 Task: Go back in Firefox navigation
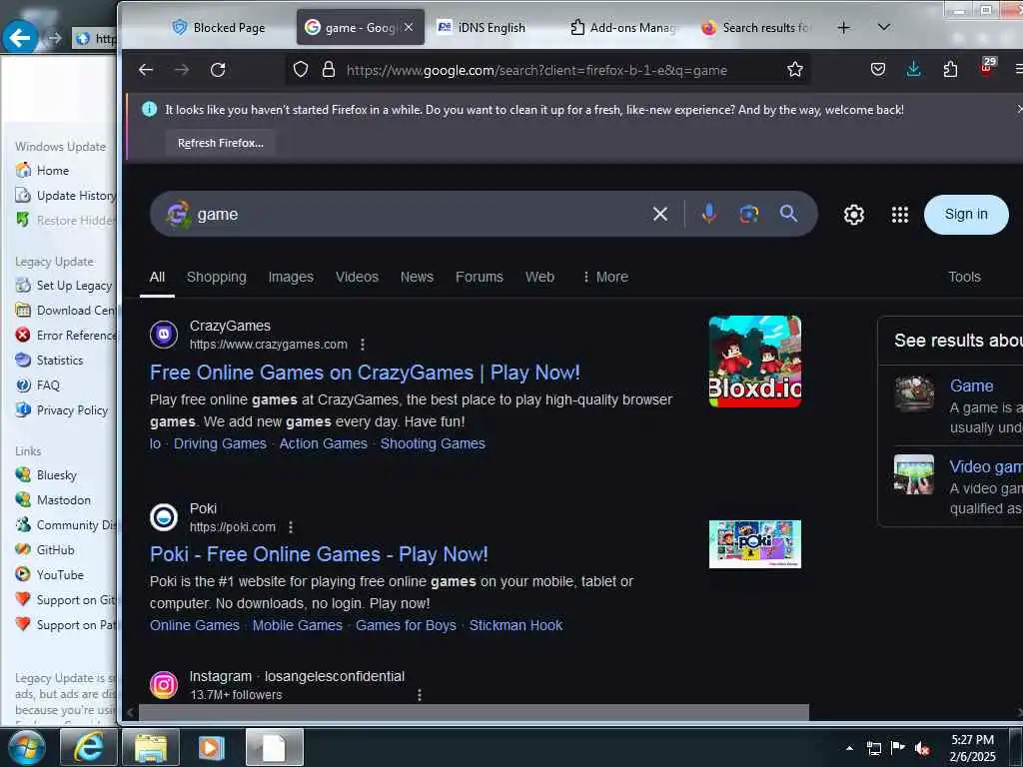146,70
